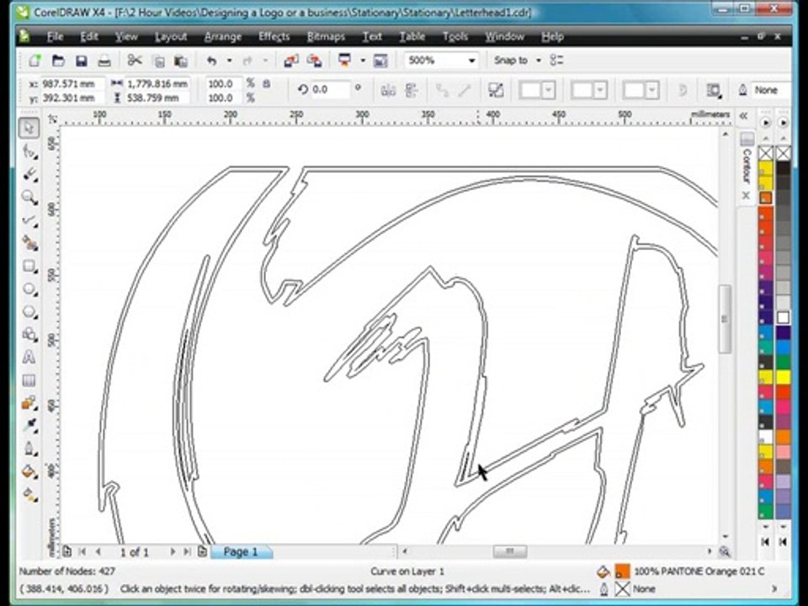Open the end arrowhead dropdown
Screen dimensions: 808x606
tap(652, 91)
